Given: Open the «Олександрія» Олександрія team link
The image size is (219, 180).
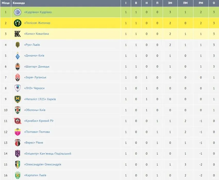Looking at the screenshot, I should click(x=43, y=164).
